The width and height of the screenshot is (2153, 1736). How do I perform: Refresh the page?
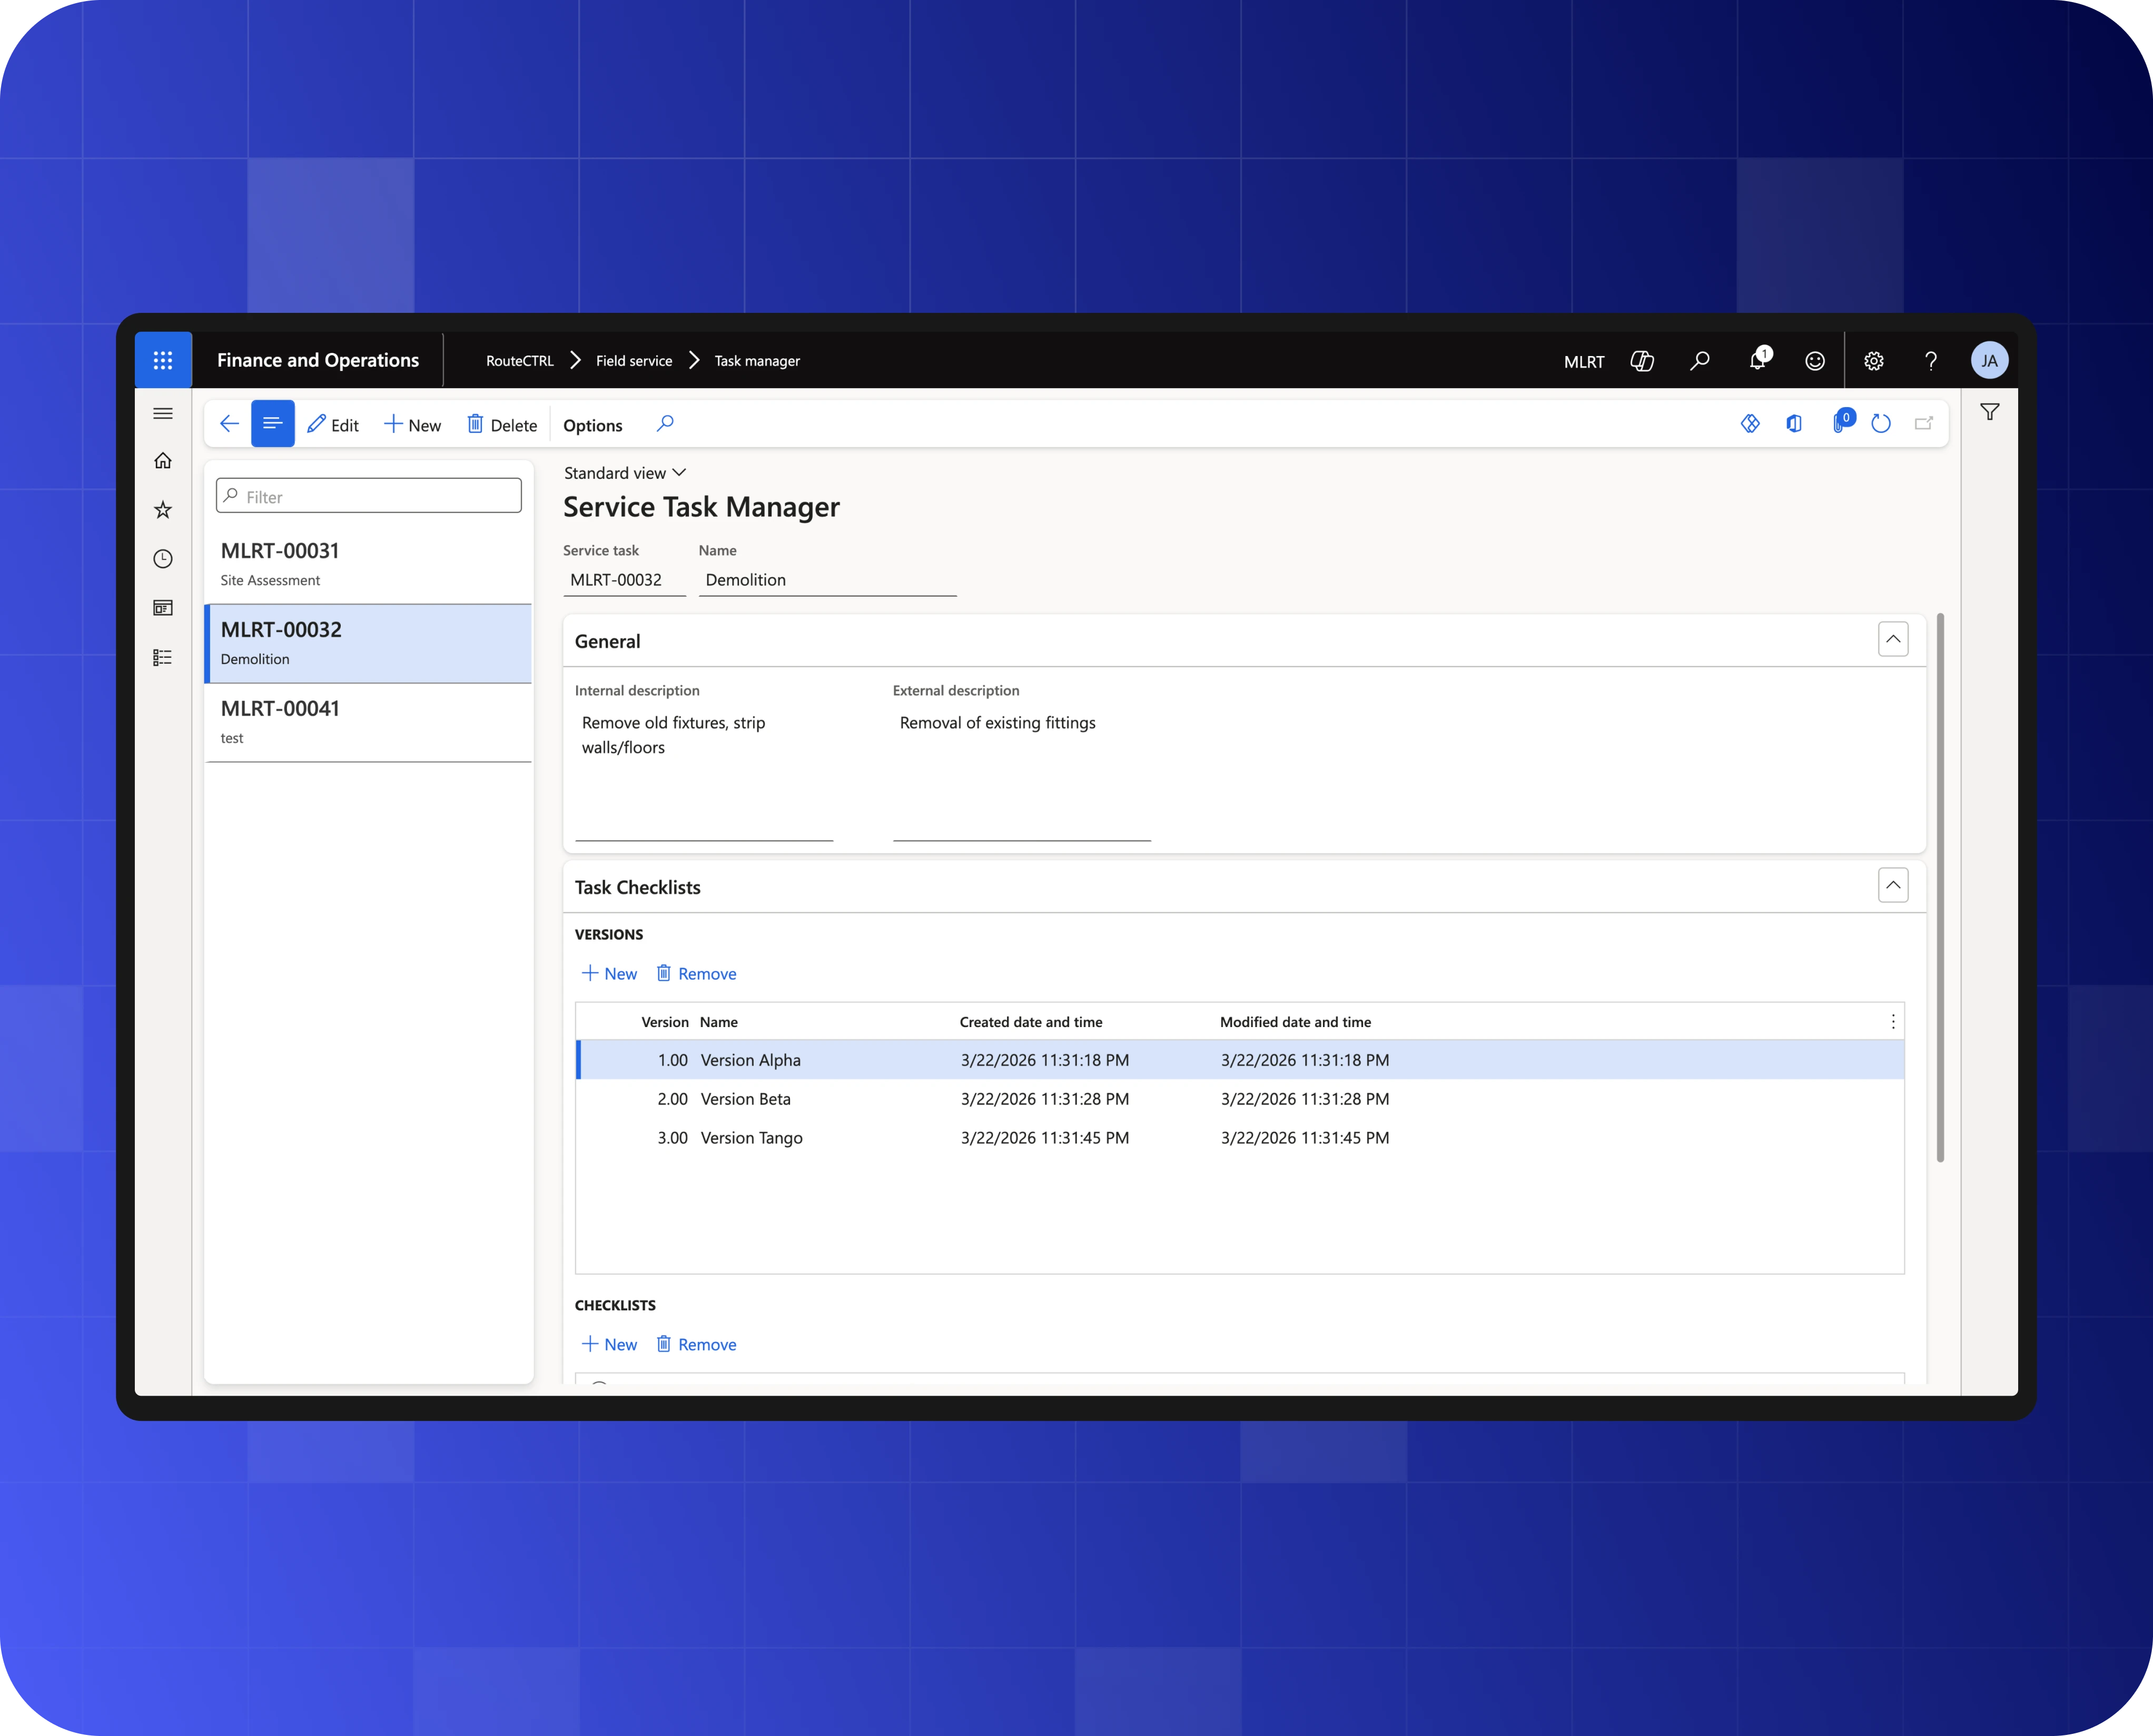pyautogui.click(x=1881, y=424)
